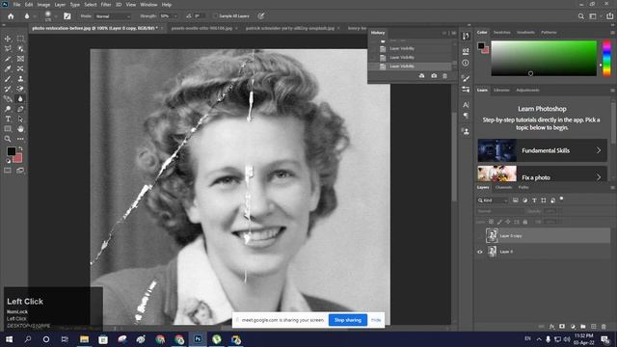The height and width of the screenshot is (347, 617).
Task: Open the Mode dropdown set to Normal
Action: tap(113, 16)
